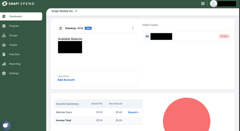Image resolution: width=240 pixels, height=131 pixels.
Task: Click the Settings gear icon
Action: point(4,73)
